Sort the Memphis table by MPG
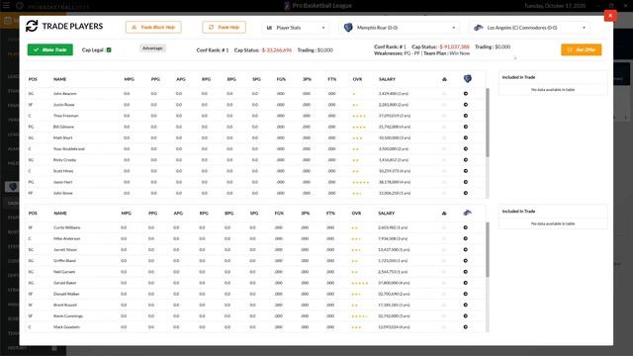 129,79
